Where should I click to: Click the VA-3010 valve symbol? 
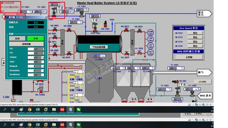coord(69,54)
